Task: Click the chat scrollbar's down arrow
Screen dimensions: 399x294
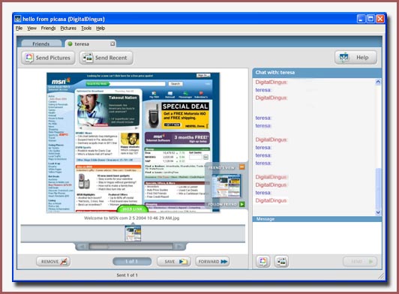Action: coord(378,212)
